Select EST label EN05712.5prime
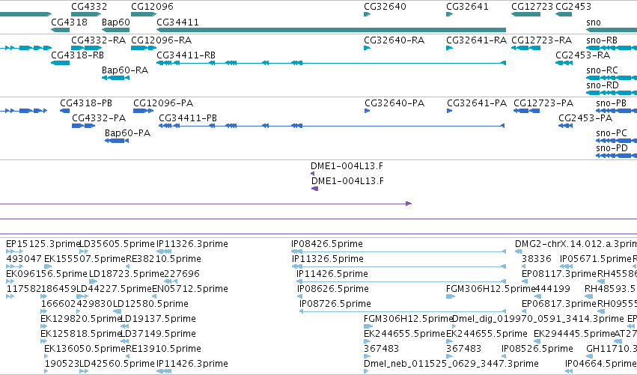Image resolution: width=637 pixels, height=375 pixels. click(189, 289)
